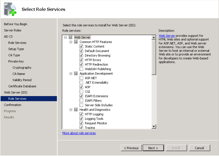The image size is (219, 157).
Task: Select the Common HTTP Features label
Action: click(x=96, y=42)
